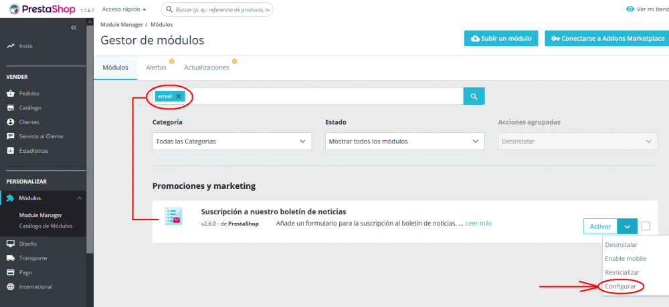669x307 pixels.
Task: Open Module Manager in the sidebar
Action: click(41, 215)
